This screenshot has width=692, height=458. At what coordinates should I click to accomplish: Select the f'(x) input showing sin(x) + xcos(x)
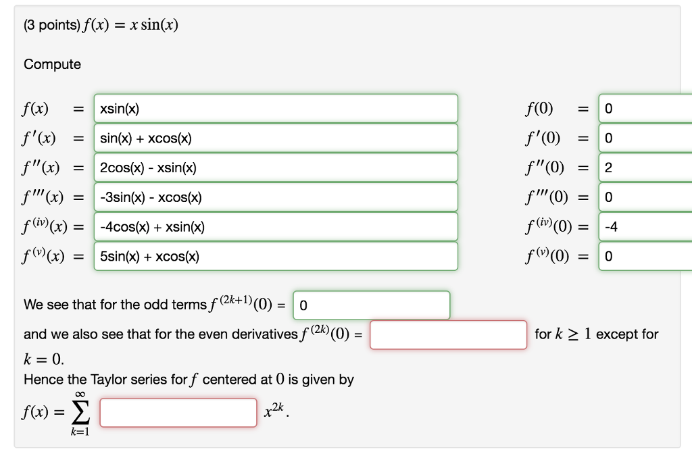(x=276, y=138)
